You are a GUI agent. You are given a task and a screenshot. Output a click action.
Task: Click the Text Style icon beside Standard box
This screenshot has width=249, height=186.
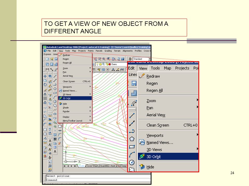pyautogui.click(x=130, y=59)
